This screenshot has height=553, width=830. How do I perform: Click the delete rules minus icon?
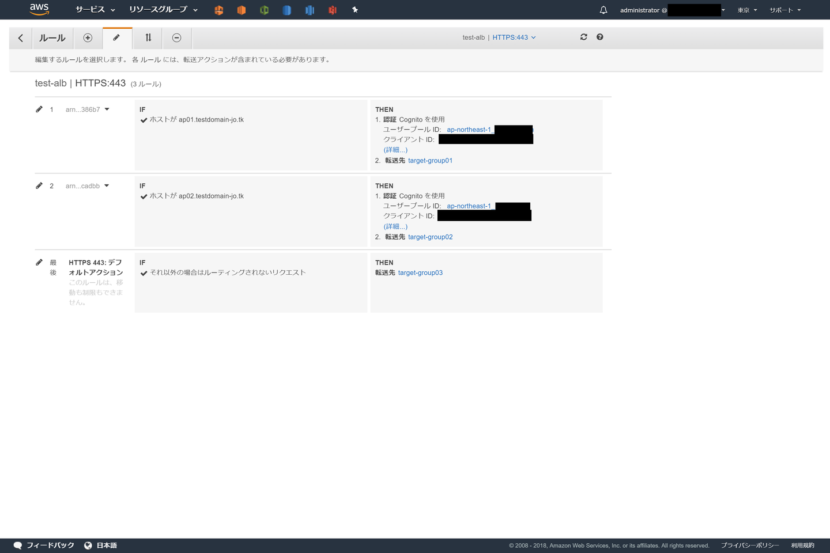pyautogui.click(x=177, y=38)
